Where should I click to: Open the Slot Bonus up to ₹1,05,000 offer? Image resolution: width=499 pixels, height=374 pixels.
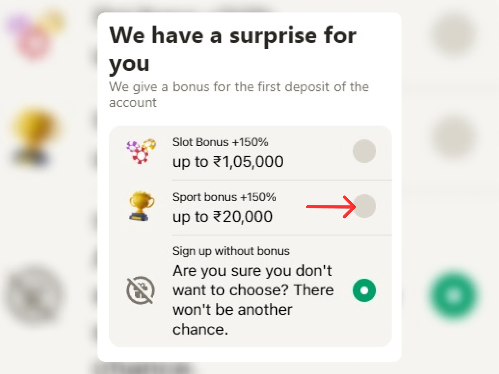point(227,161)
